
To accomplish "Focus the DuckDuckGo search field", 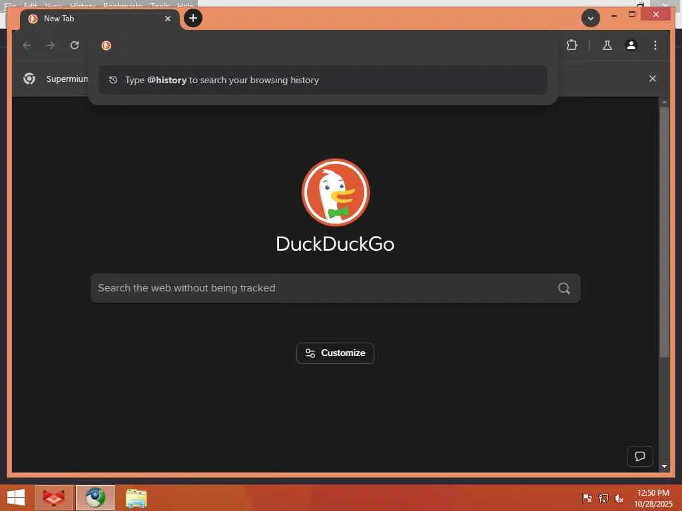I will (336, 288).
